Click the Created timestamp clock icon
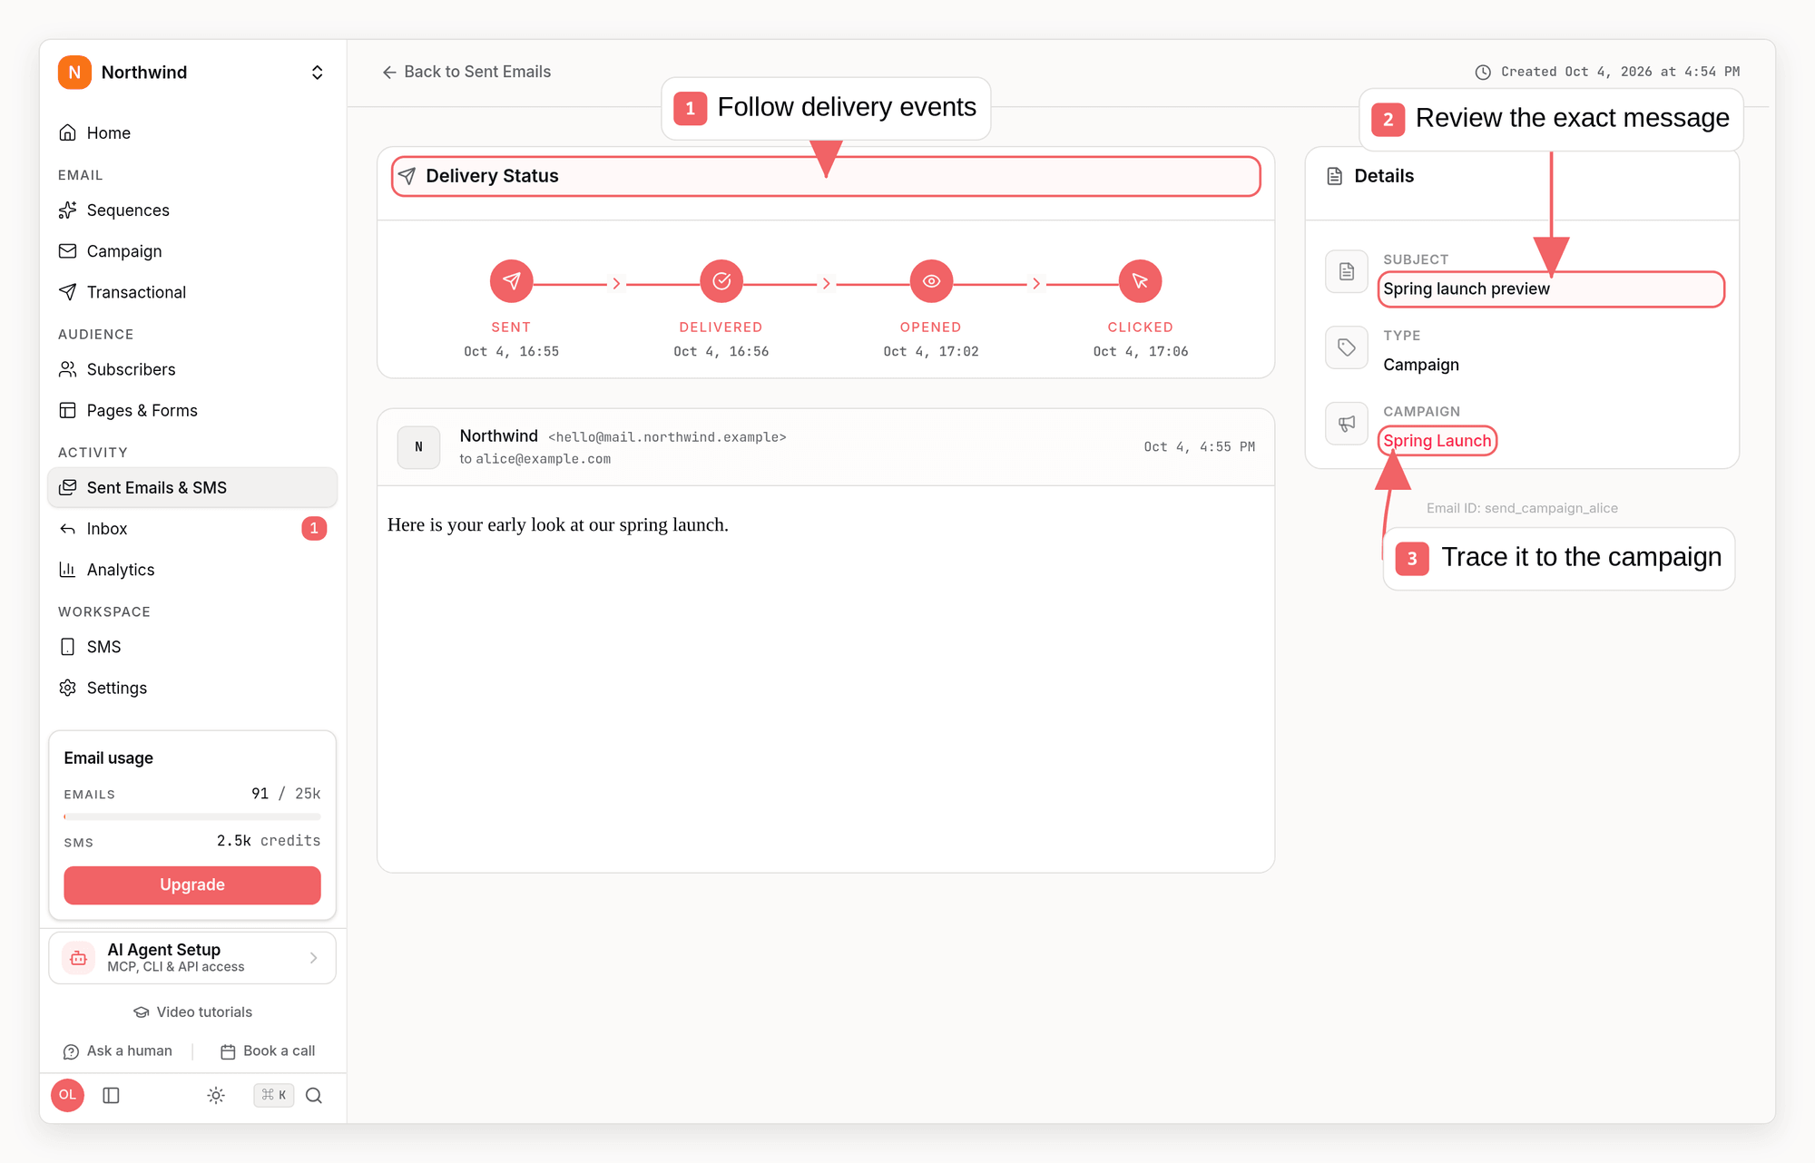This screenshot has height=1163, width=1815. click(x=1483, y=73)
